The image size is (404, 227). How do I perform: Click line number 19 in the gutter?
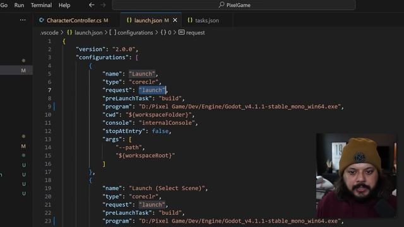48,188
